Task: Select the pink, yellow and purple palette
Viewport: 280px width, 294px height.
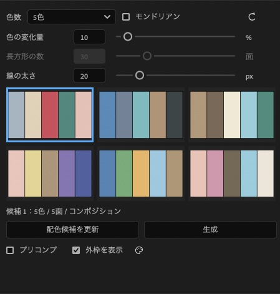Action: [x=50, y=174]
